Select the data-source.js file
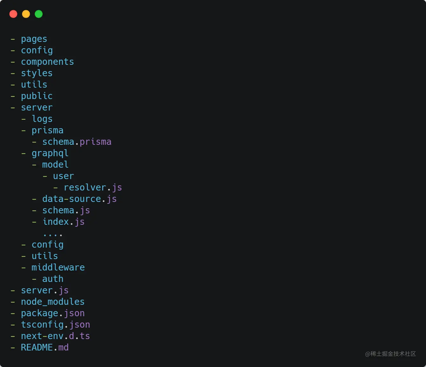 coord(79,199)
